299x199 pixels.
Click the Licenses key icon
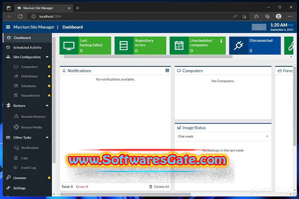[8, 177]
